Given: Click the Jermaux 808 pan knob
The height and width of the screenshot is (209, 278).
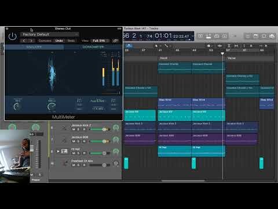Looking at the screenshot, I should (116, 139).
